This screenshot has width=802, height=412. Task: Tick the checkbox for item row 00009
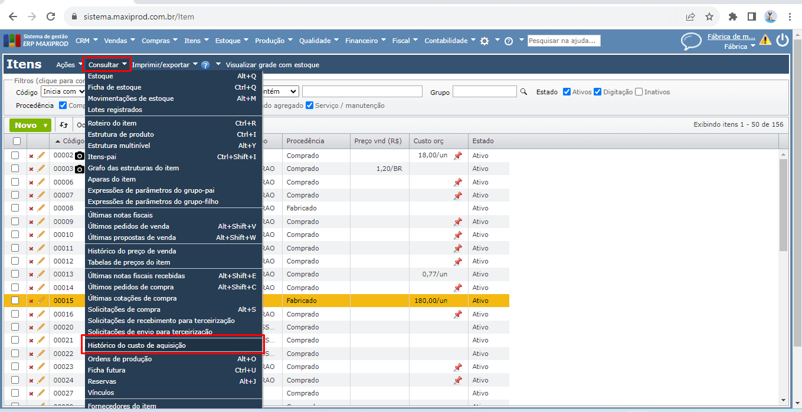point(15,222)
